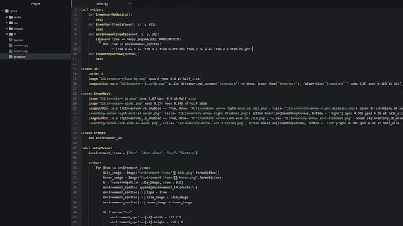The width and height of the screenshot is (403, 226).
Task: Click the Project panel header
Action: tap(35, 4)
